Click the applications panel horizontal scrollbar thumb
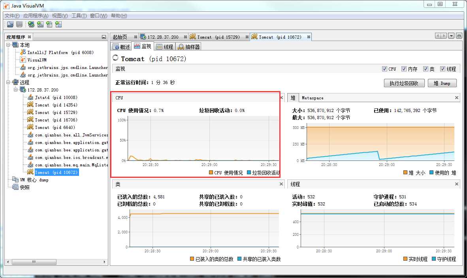This screenshot has height=278, width=467. [34, 262]
